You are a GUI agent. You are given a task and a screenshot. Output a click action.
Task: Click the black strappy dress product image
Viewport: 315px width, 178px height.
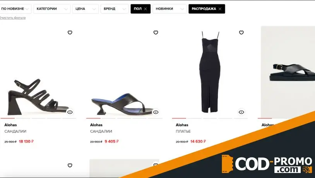(210, 72)
